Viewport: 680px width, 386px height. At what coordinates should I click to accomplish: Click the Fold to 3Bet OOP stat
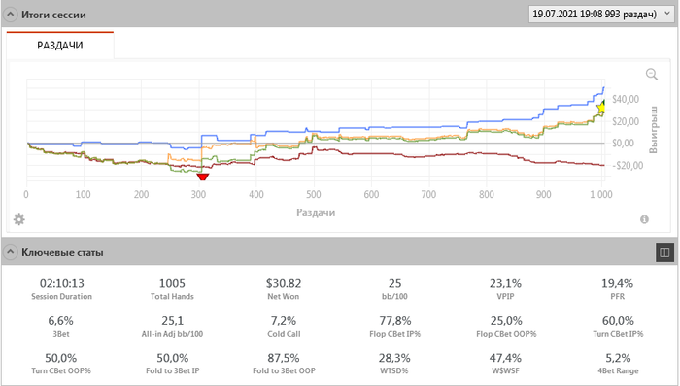click(x=284, y=364)
